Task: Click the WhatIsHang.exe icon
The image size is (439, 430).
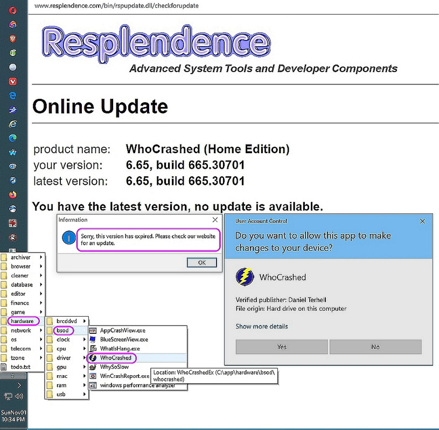Action: tap(93, 349)
